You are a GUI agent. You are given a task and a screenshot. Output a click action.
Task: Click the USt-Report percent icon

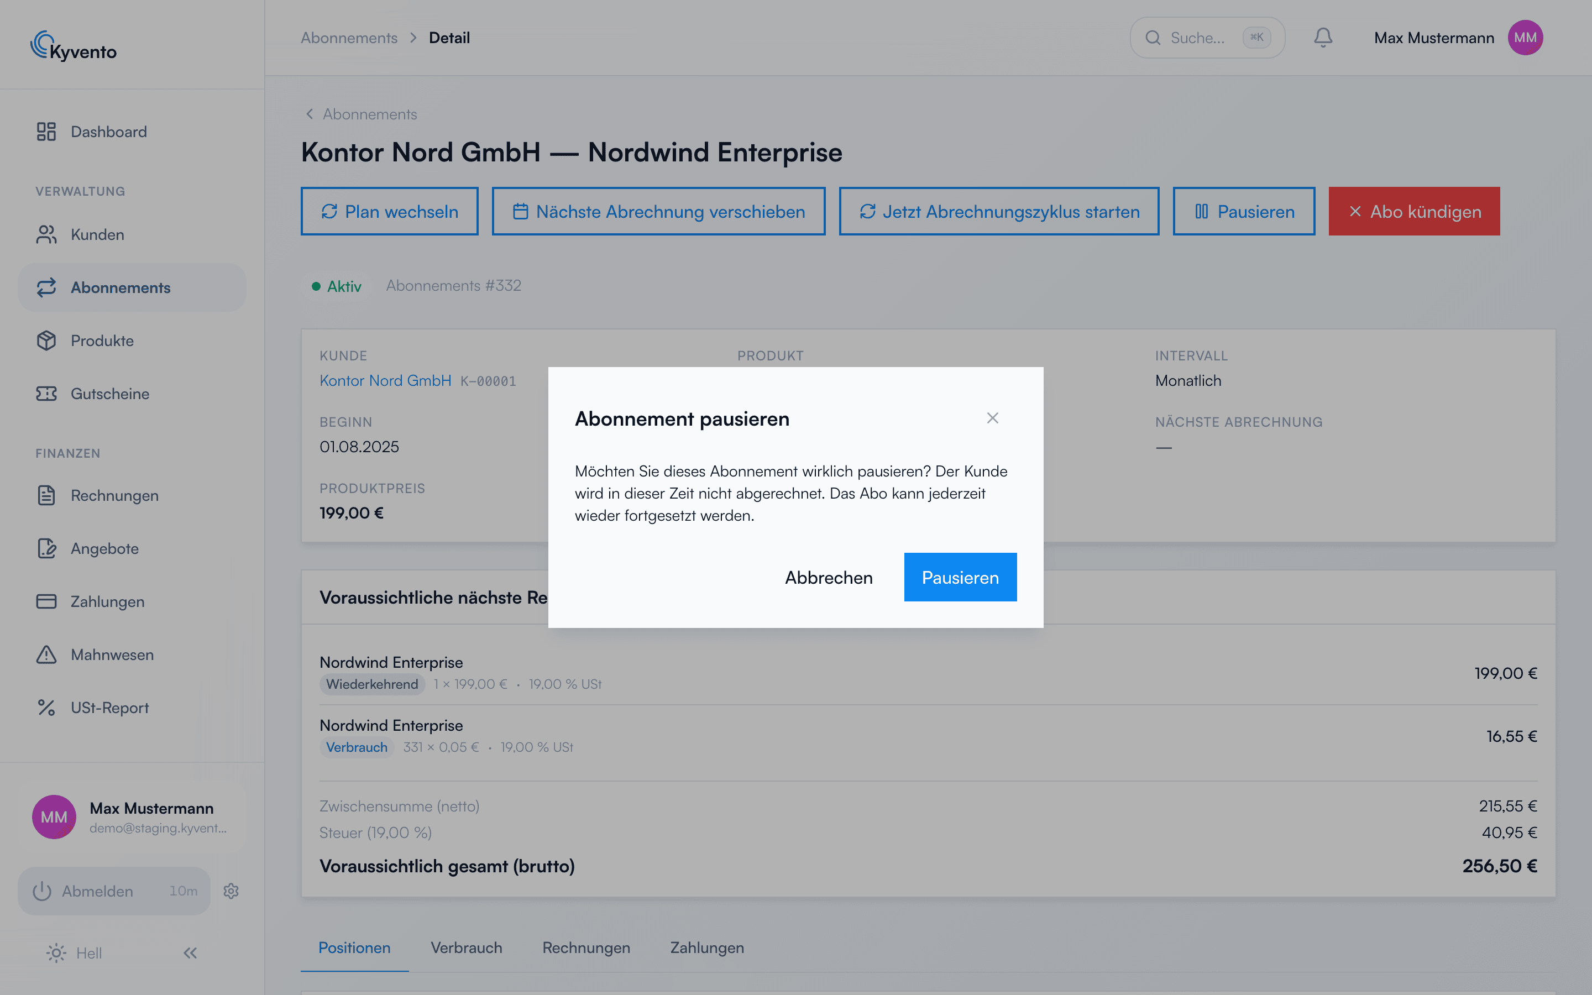pos(46,708)
